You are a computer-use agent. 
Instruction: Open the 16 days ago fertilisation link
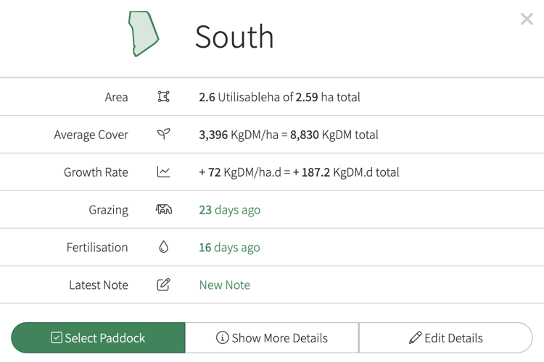tap(229, 248)
